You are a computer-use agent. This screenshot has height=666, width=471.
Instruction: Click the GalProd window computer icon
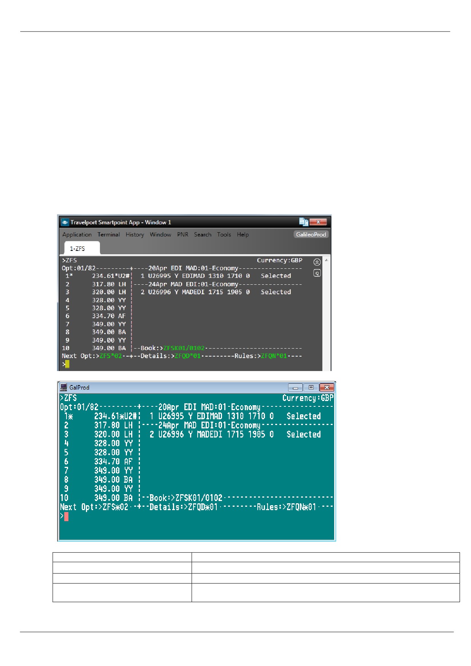[64, 387]
